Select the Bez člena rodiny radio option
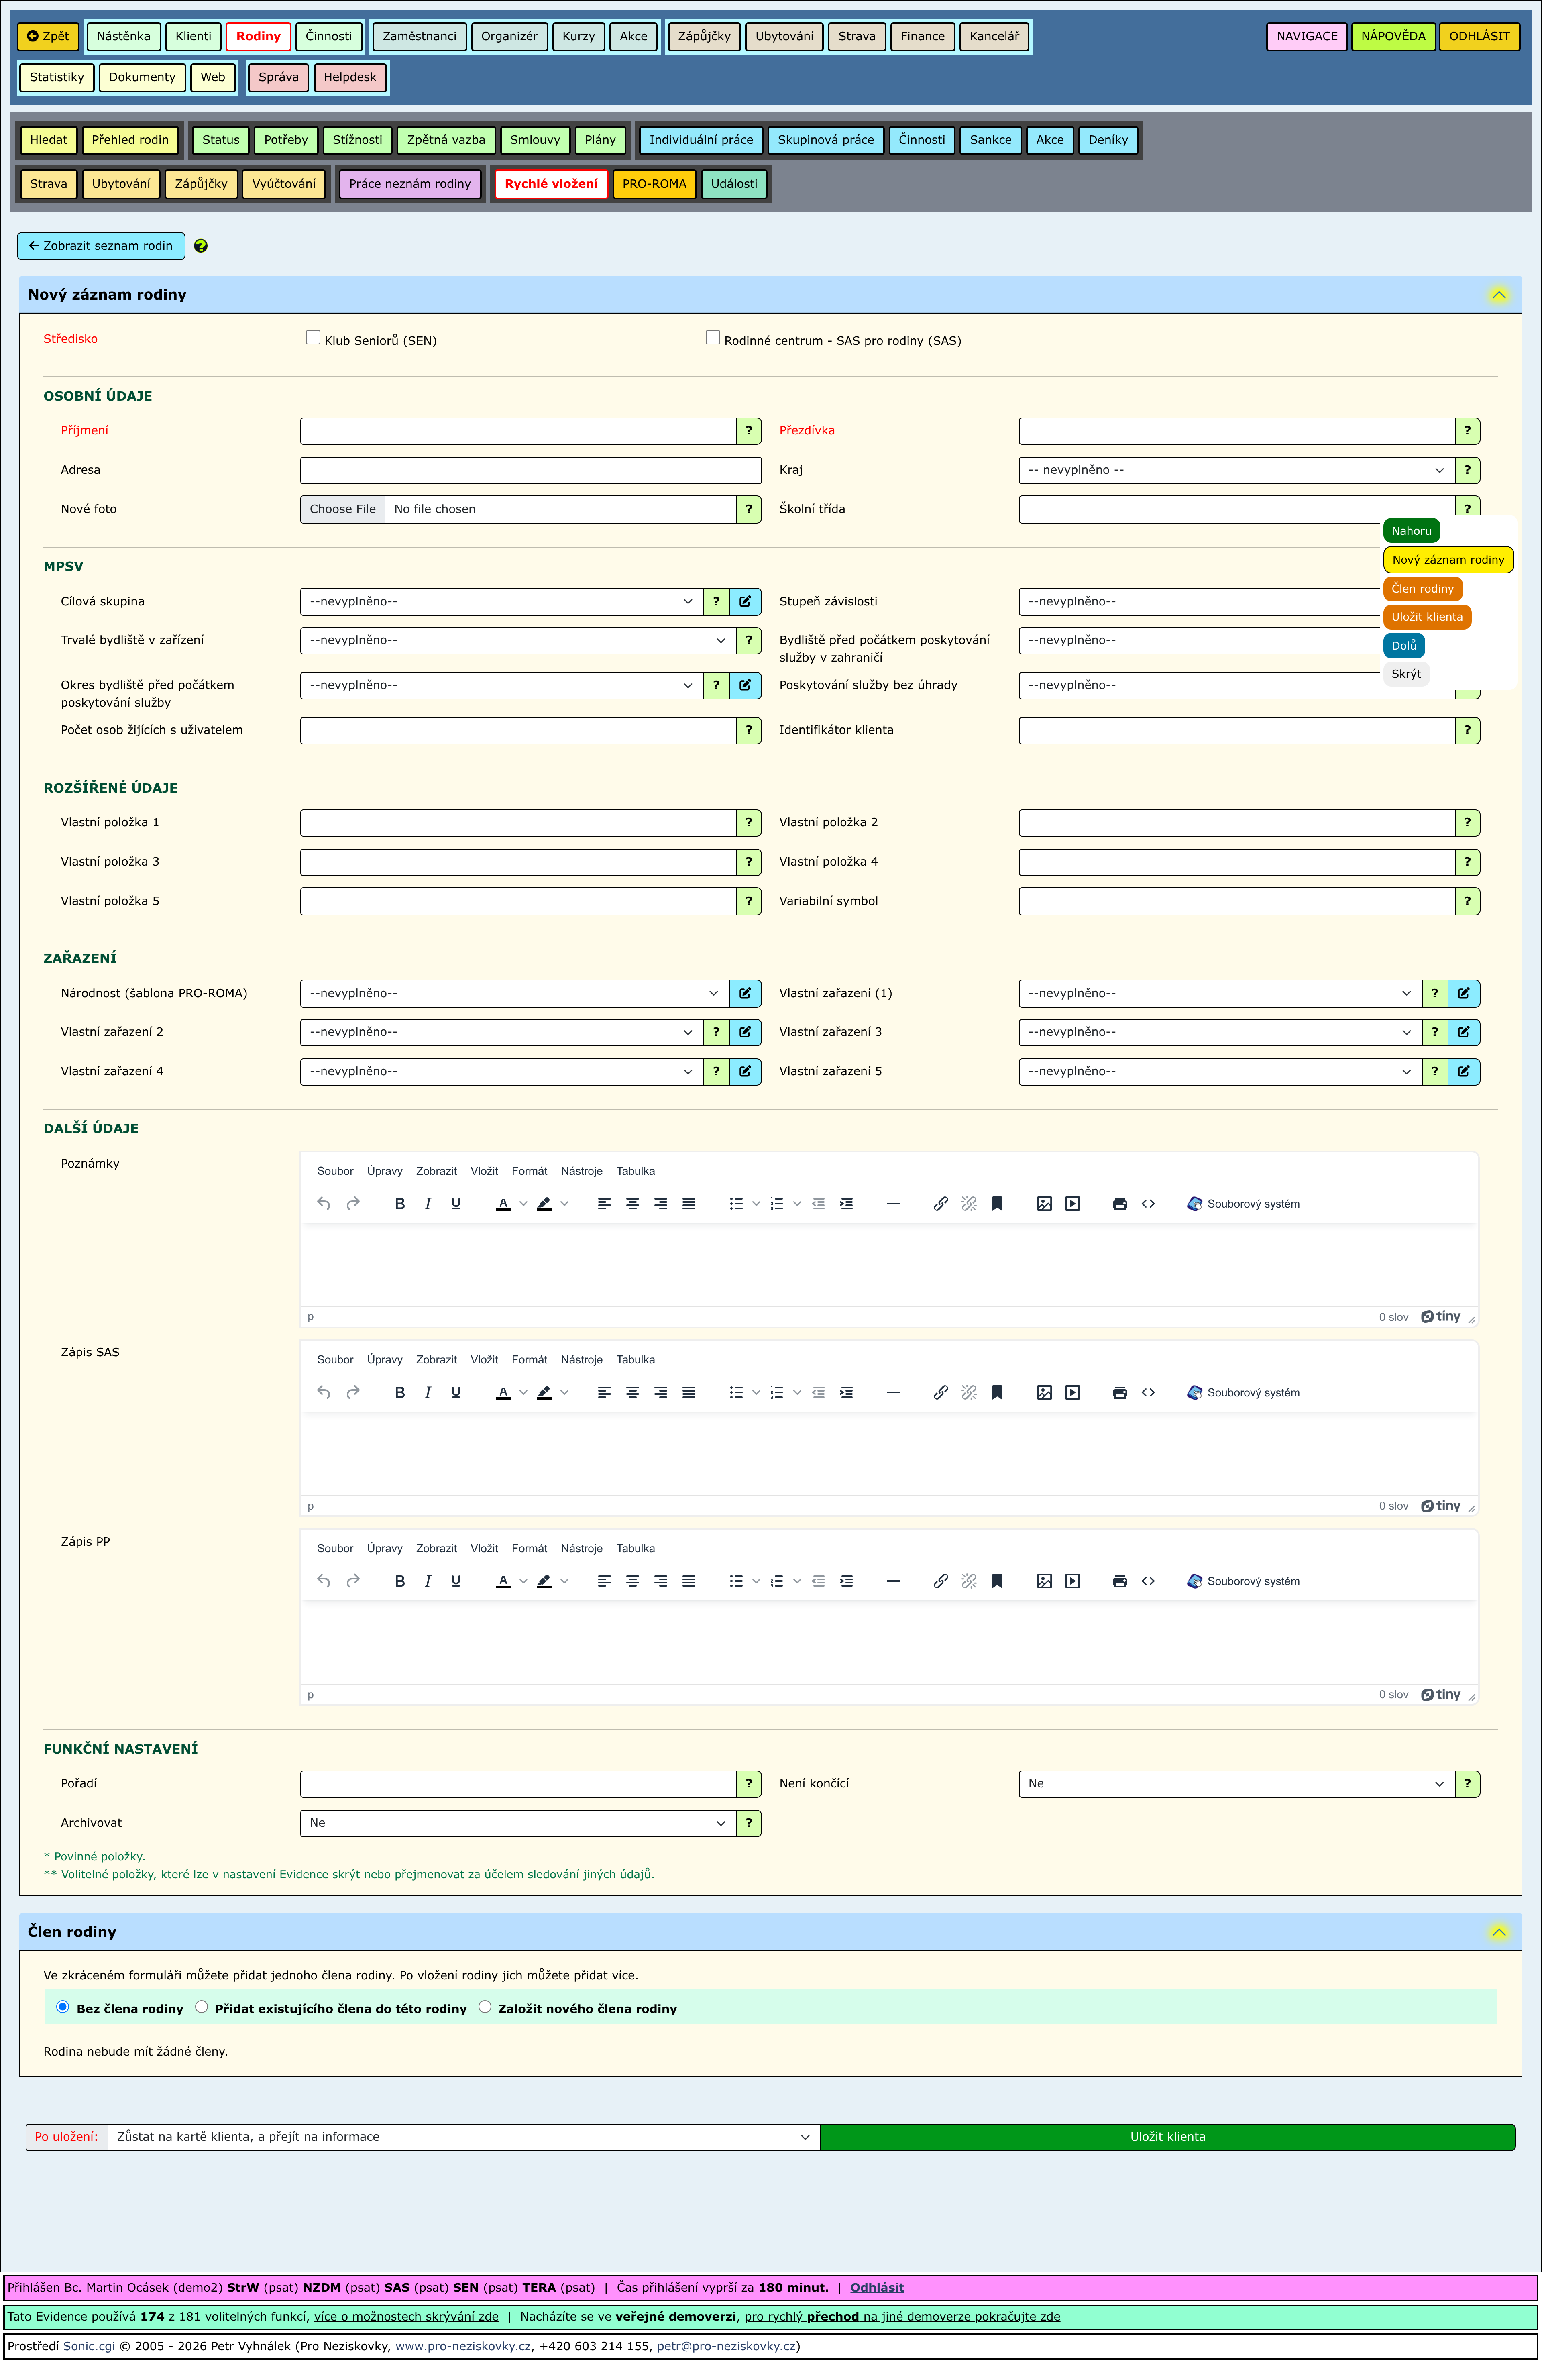The height and width of the screenshot is (2380, 1544). [63, 2007]
